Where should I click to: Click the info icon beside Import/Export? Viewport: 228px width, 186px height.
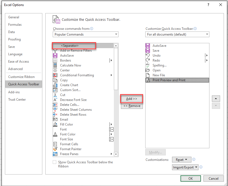pyautogui.click(x=201, y=167)
